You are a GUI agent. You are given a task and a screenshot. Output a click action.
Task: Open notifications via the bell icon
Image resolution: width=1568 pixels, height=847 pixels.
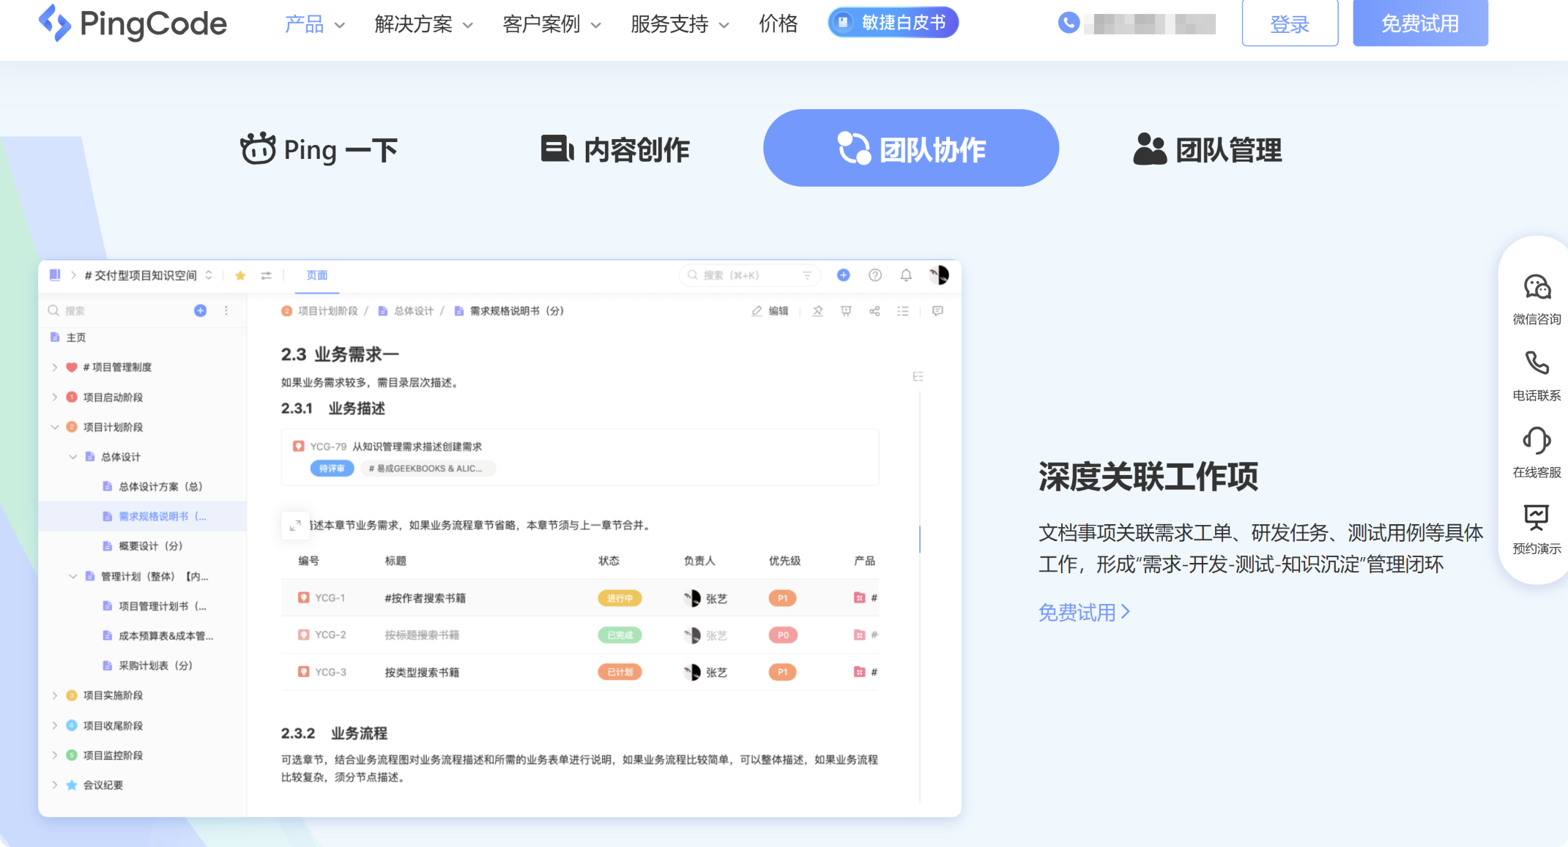(x=906, y=275)
